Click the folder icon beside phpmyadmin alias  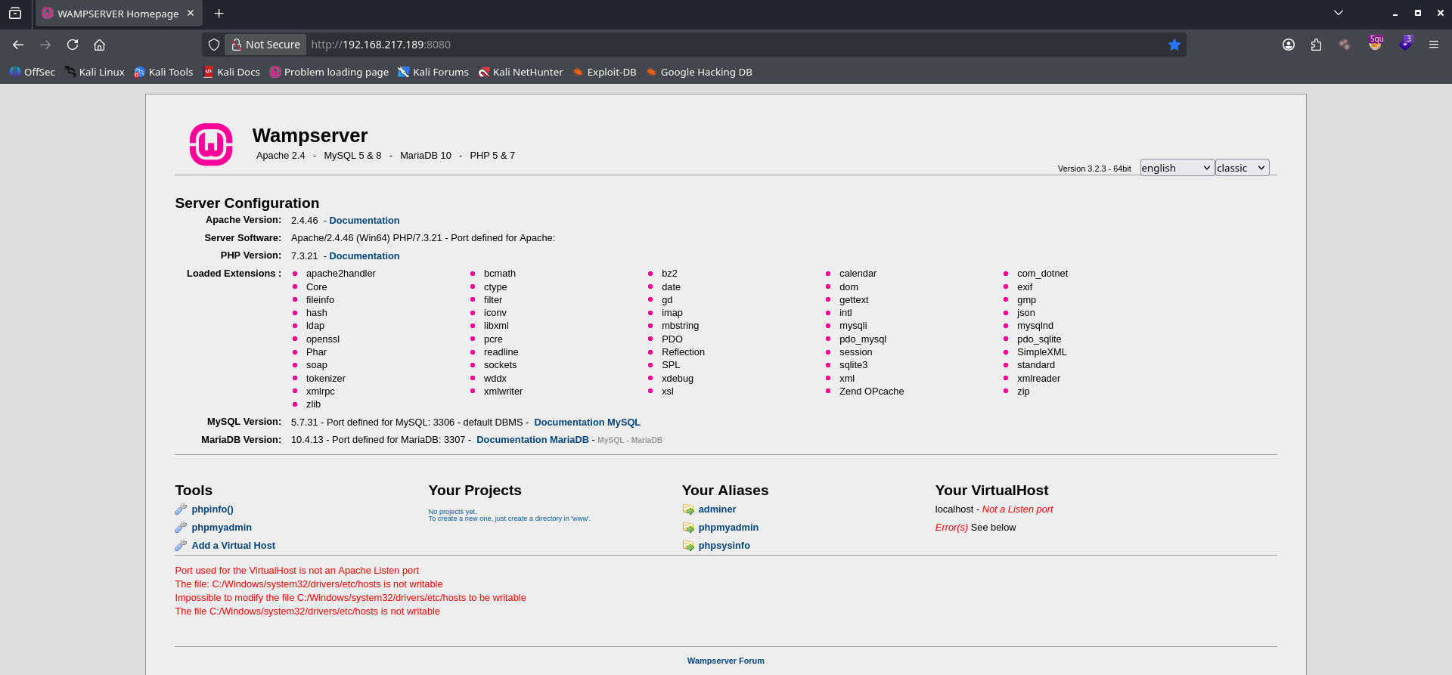(688, 528)
